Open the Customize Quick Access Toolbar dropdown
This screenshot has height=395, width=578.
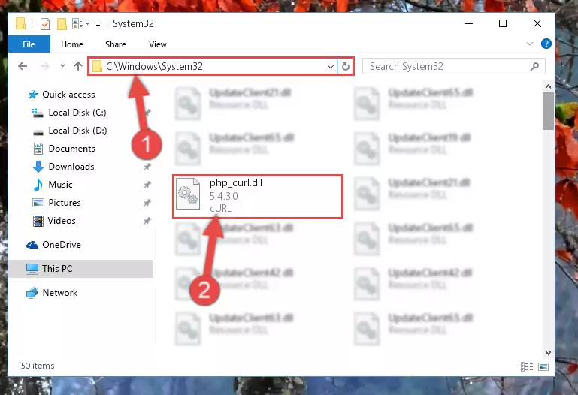(98, 25)
